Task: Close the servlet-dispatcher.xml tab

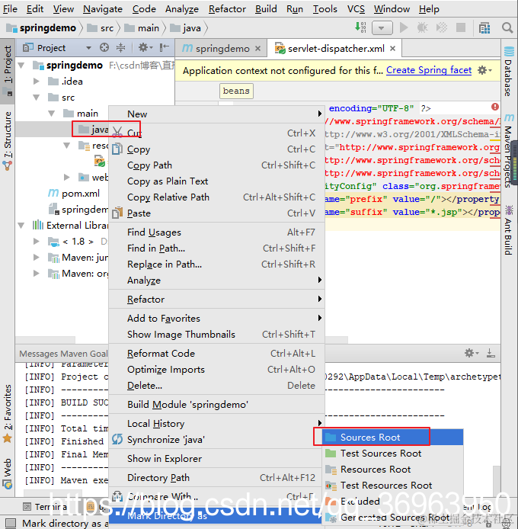Action: [x=392, y=48]
